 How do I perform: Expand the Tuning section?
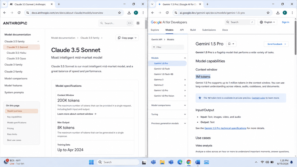(185, 114)
